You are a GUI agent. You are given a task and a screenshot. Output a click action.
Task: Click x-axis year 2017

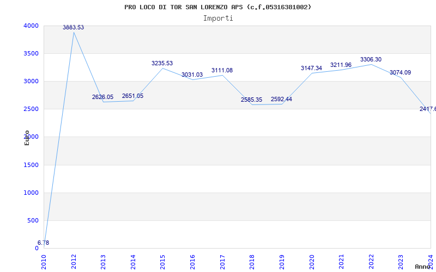[222, 262]
